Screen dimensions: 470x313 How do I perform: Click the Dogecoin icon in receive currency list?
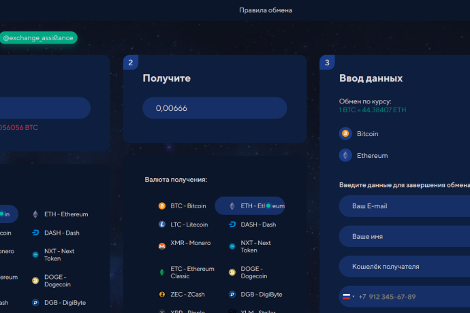coord(232,272)
